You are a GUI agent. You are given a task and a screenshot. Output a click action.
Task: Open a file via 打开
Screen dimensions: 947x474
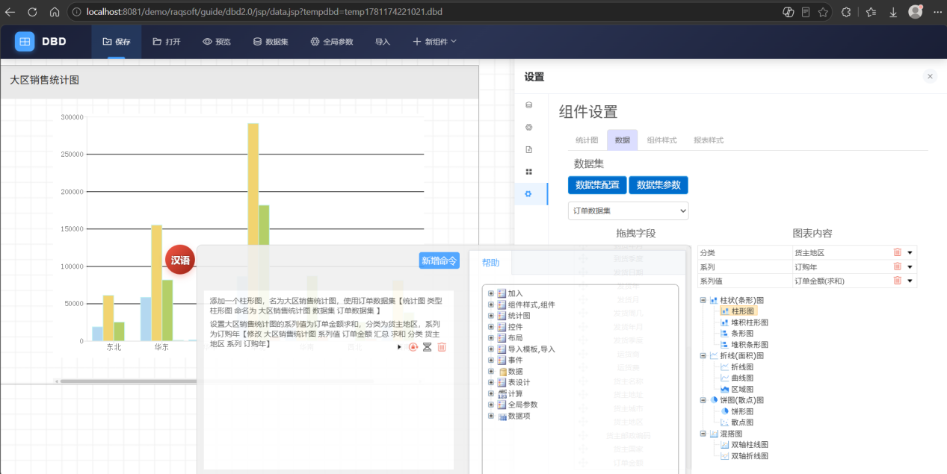click(166, 42)
